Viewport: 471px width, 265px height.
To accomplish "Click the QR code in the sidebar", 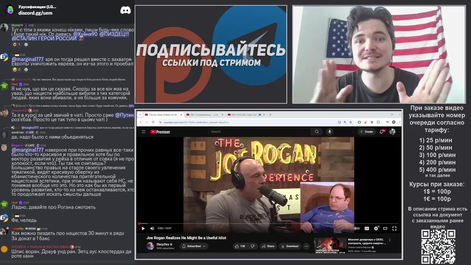I will click(438, 247).
